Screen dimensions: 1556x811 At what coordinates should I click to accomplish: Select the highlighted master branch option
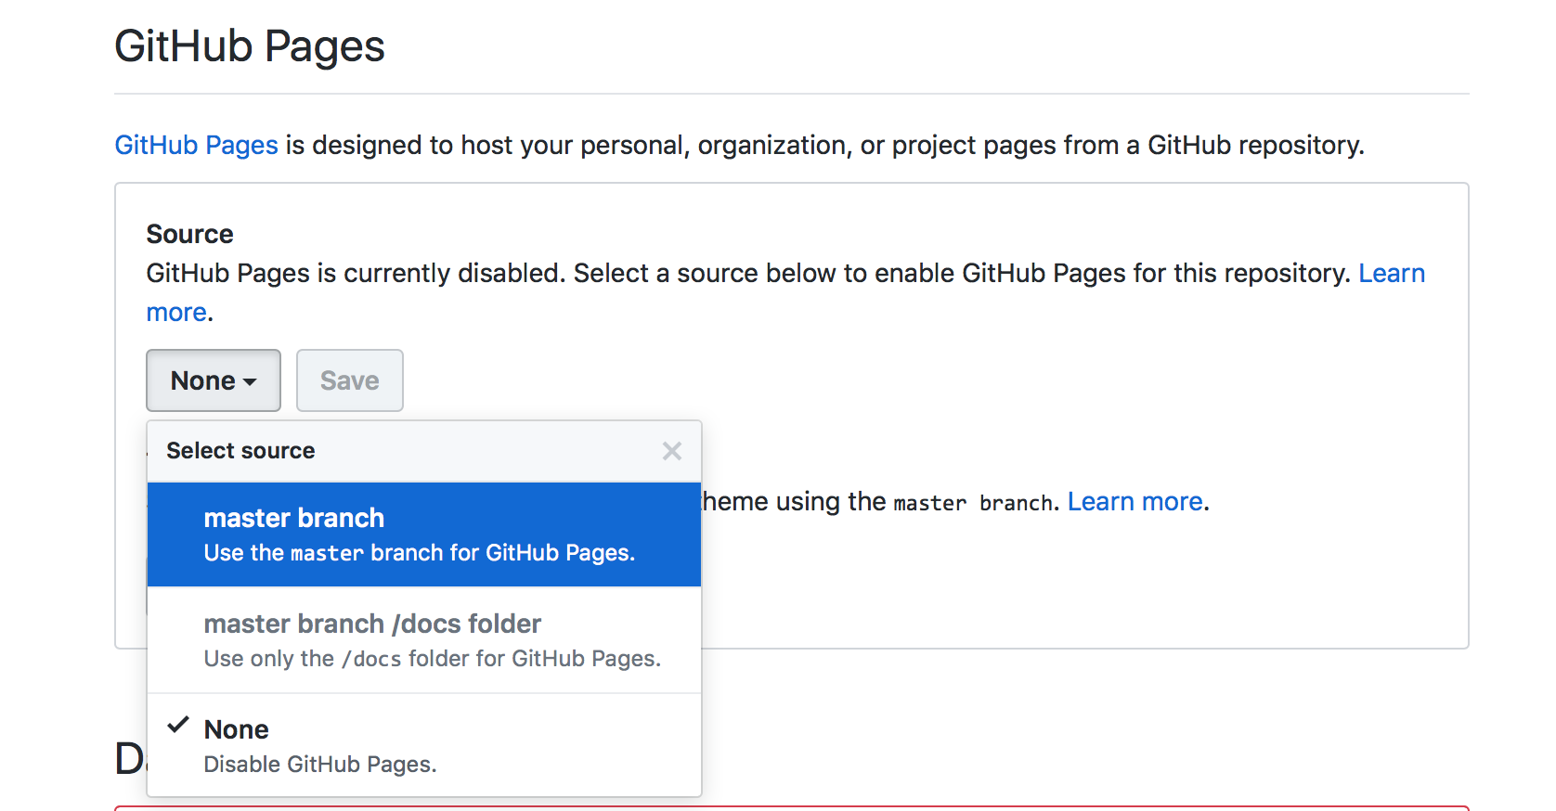[x=293, y=518]
